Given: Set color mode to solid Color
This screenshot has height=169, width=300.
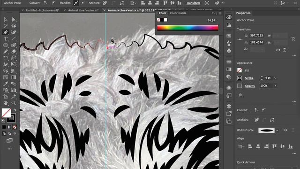Looking at the screenshot, I should [4, 127].
